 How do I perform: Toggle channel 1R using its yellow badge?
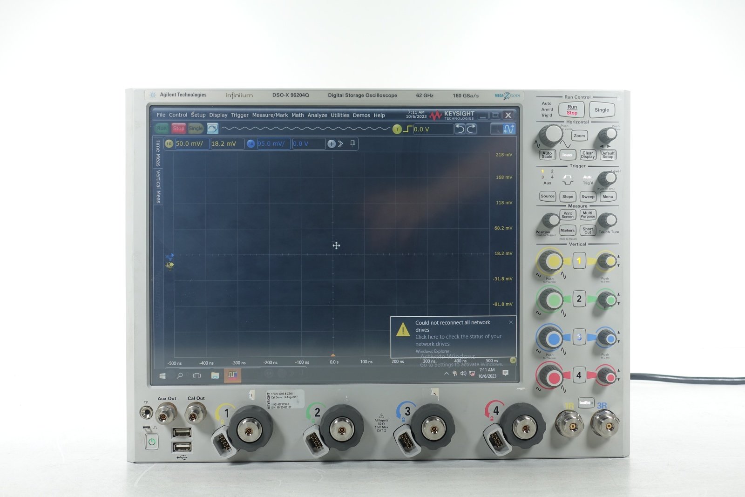coord(169,144)
